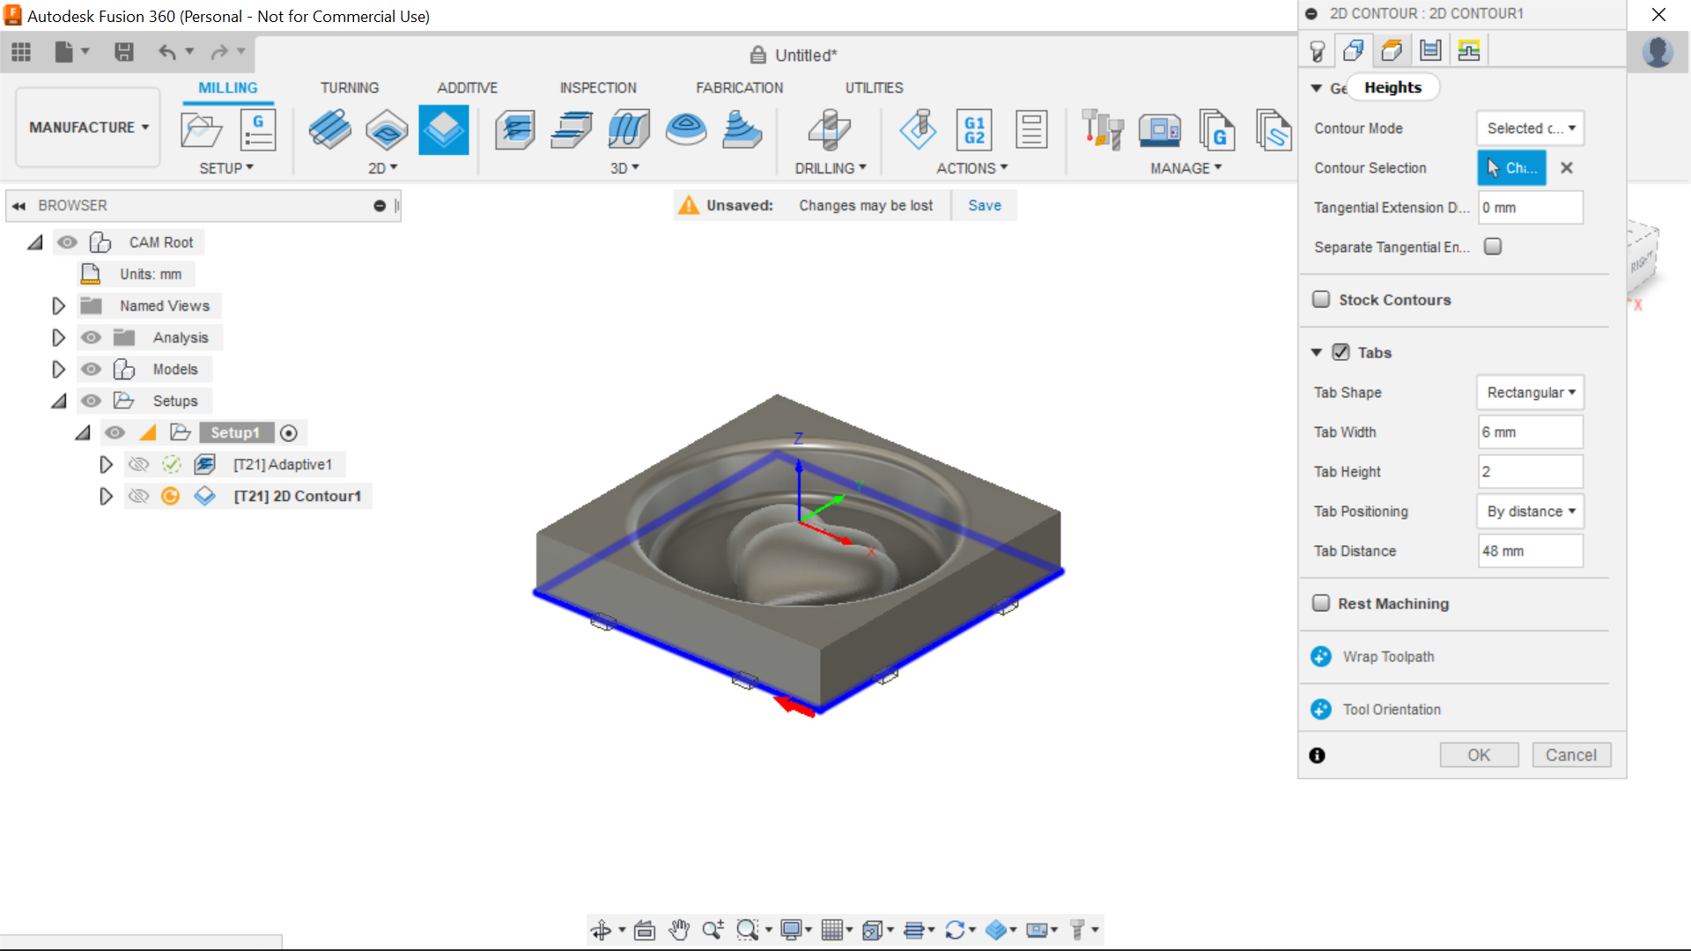This screenshot has width=1691, height=951.
Task: Click the Tab Width input field
Action: click(1530, 432)
